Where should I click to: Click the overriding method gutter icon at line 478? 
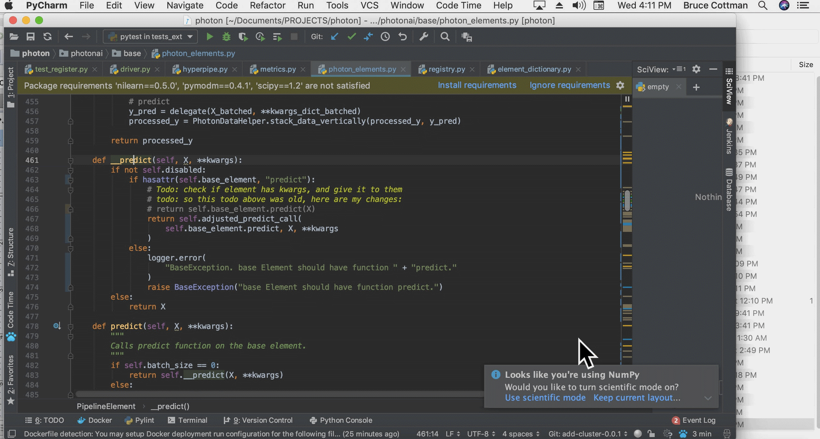57,326
